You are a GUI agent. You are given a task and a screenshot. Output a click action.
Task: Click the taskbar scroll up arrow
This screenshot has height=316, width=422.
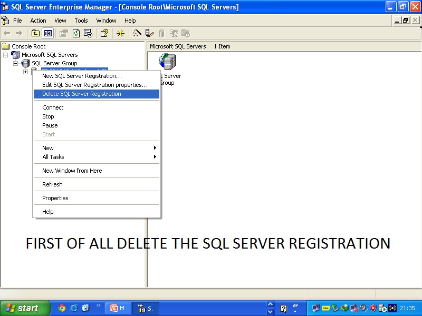point(270,304)
